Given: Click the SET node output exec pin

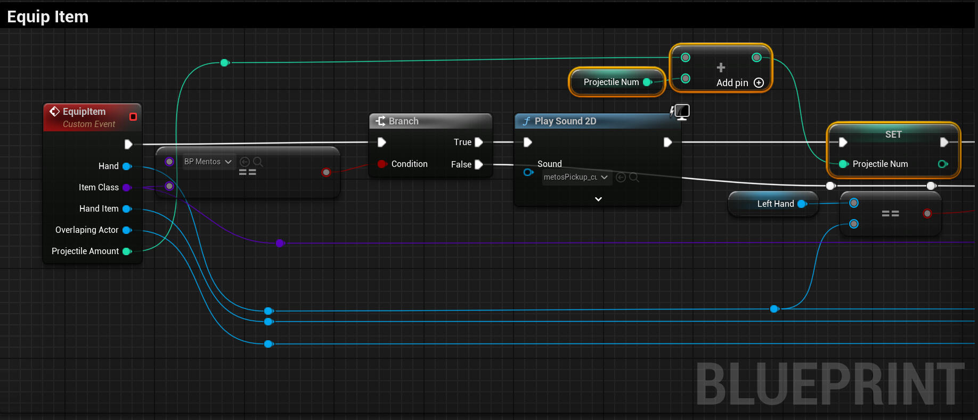Looking at the screenshot, I should coord(944,142).
